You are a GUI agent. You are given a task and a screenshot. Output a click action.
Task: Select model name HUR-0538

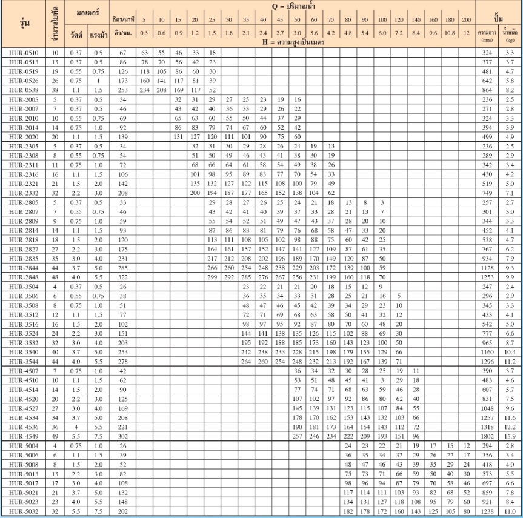24,90
